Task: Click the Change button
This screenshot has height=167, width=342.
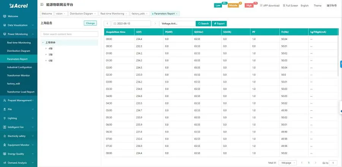Action: pos(90,23)
